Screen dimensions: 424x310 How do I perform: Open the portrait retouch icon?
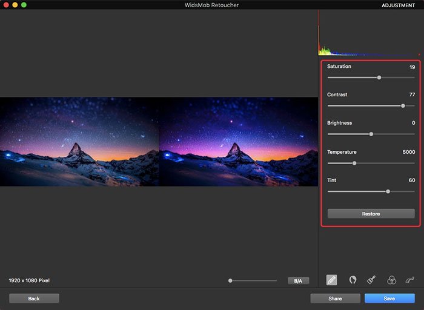353,280
